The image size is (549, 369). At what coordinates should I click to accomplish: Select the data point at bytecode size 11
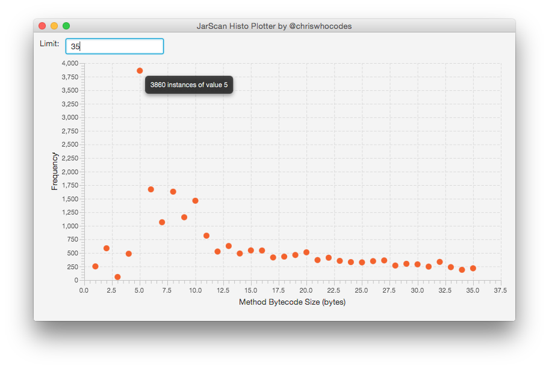(206, 236)
